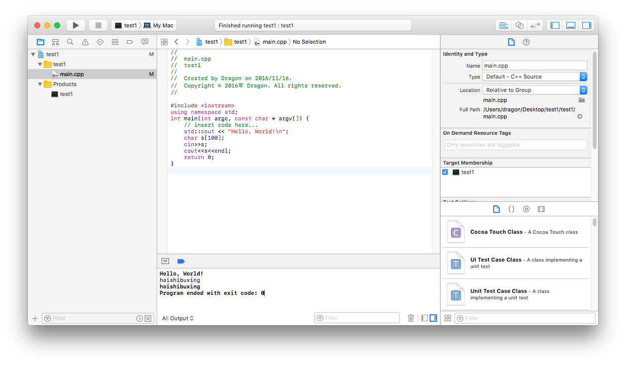
Task: Select Unit Test Case Class template
Action: (516, 294)
